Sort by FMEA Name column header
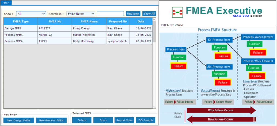Screen dimensions: 277x126 click(x=89, y=22)
